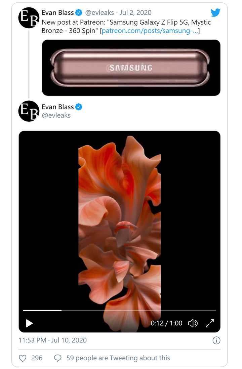Expand video to fullscreen

tap(210, 323)
